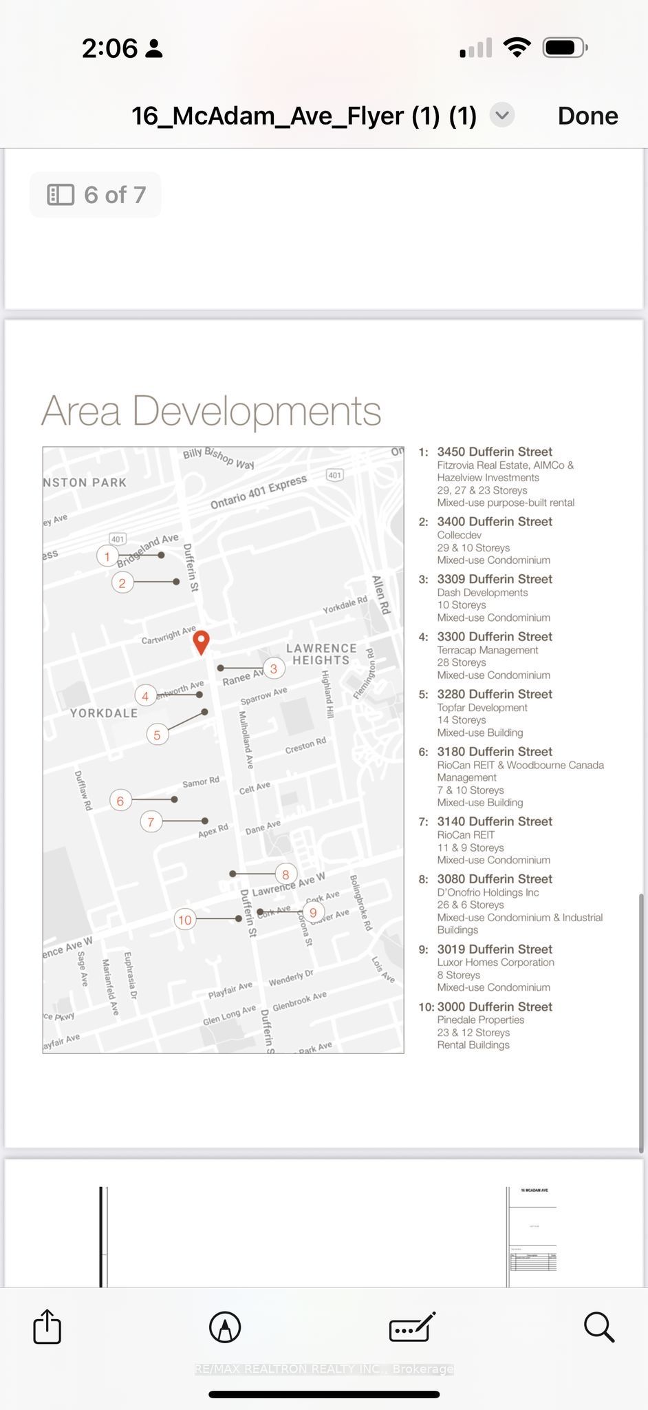
Task: Tap the 'Creston Rd' map label
Action: (305, 746)
